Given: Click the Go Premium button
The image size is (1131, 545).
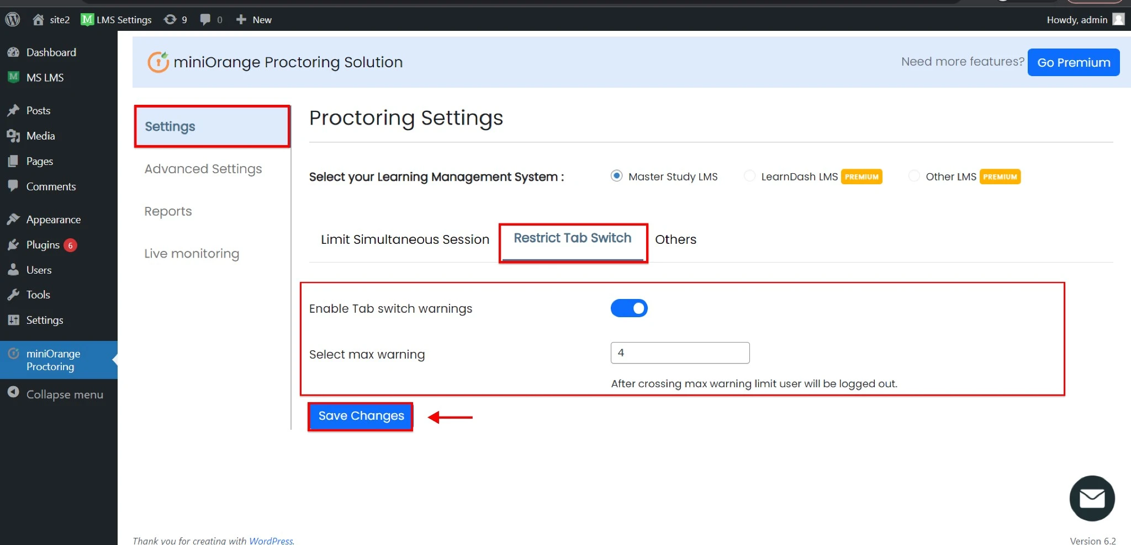Looking at the screenshot, I should point(1074,62).
